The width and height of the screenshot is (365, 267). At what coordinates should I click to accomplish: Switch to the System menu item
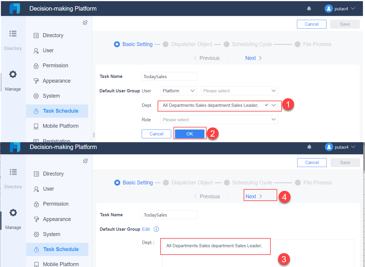[37, 96]
